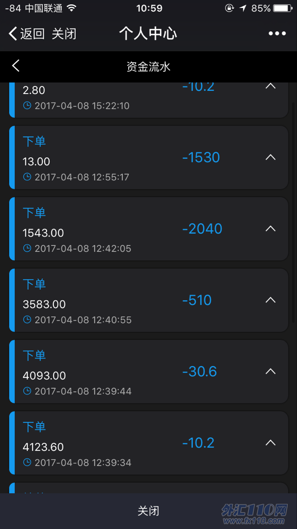Screen dimensions: 297x529
Task: Click clock icon on 12:55:17 entry
Action: coord(27,177)
